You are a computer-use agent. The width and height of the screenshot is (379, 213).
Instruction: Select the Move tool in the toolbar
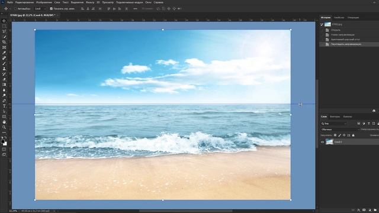coord(4,21)
